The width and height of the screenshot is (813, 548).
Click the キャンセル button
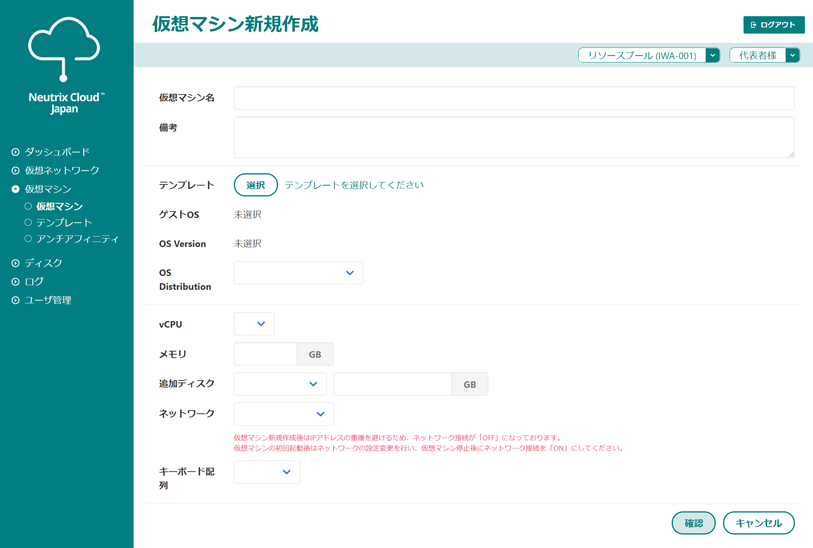tap(759, 523)
